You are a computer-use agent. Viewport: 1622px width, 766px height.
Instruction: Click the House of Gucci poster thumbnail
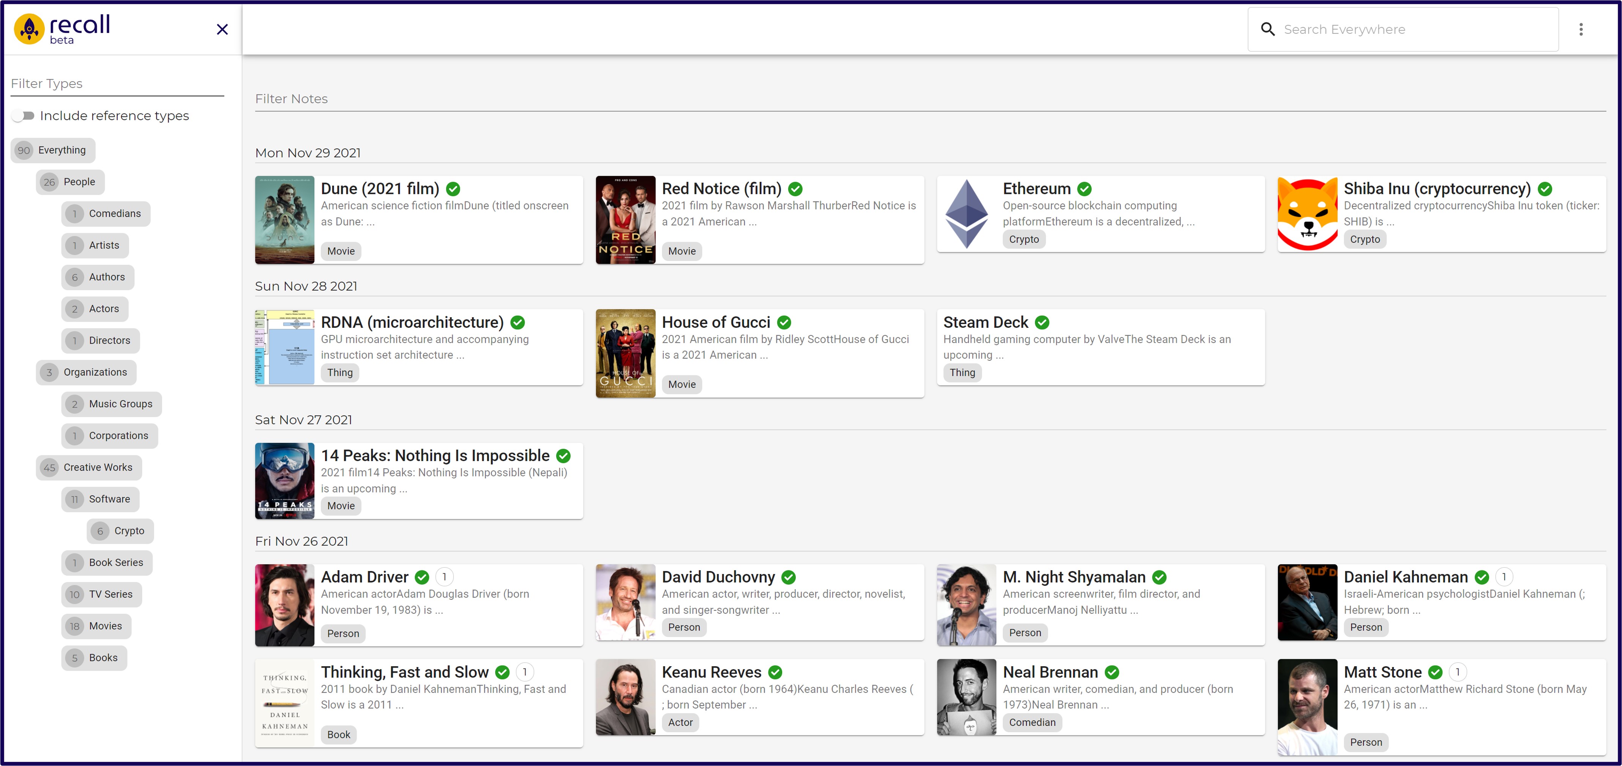625,353
